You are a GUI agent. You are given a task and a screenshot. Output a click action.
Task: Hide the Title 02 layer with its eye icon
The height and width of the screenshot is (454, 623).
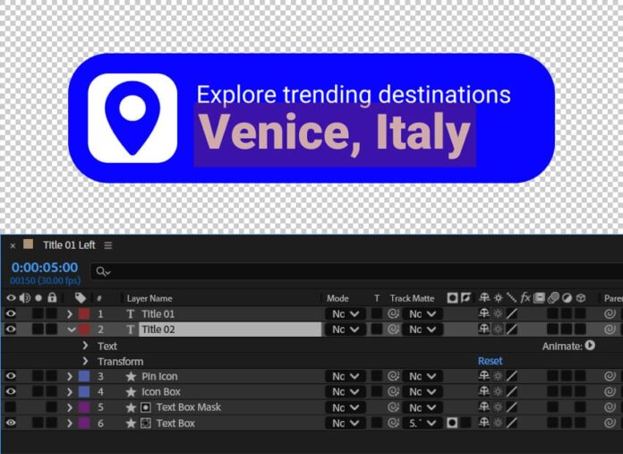[x=11, y=330]
